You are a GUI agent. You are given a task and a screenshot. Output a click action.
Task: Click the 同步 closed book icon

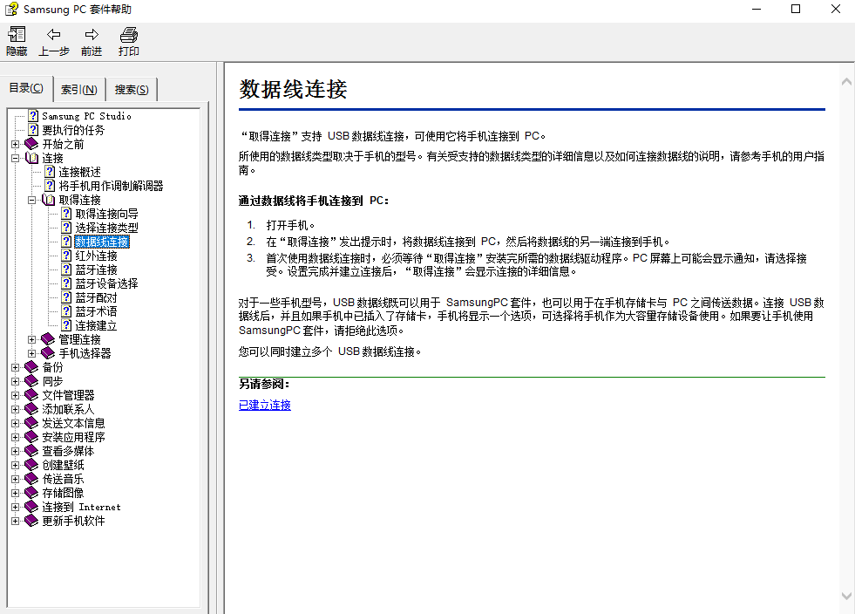click(x=31, y=381)
